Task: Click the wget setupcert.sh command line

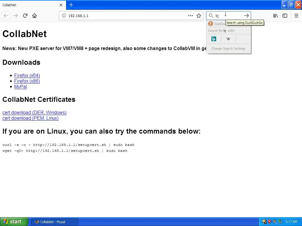Action: click(65, 151)
